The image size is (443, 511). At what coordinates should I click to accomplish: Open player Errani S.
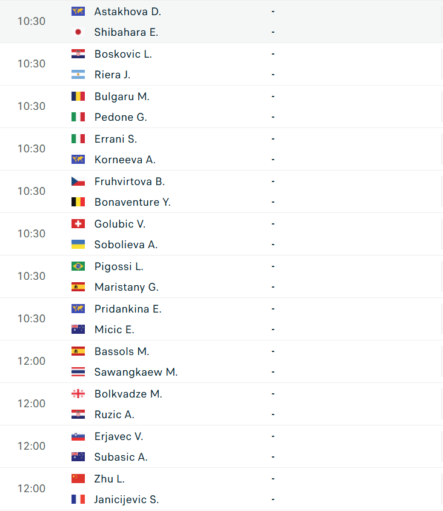[116, 139]
